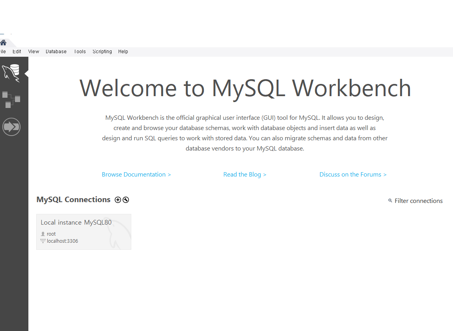Screen dimensions: 453x331
Task: Open the Home tab icon
Action: tap(3, 43)
